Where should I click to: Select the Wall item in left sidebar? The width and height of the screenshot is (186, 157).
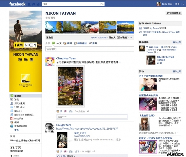(26, 96)
